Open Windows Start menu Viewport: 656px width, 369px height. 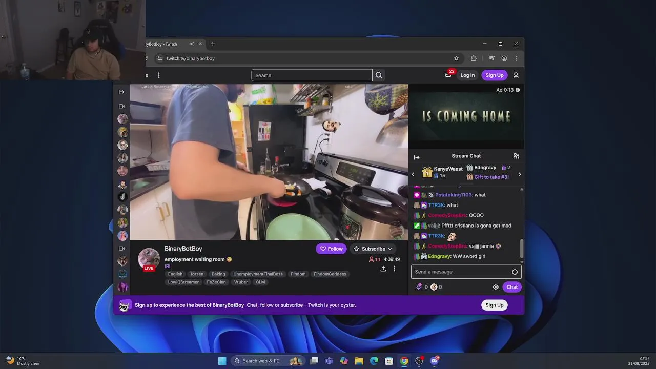222,361
